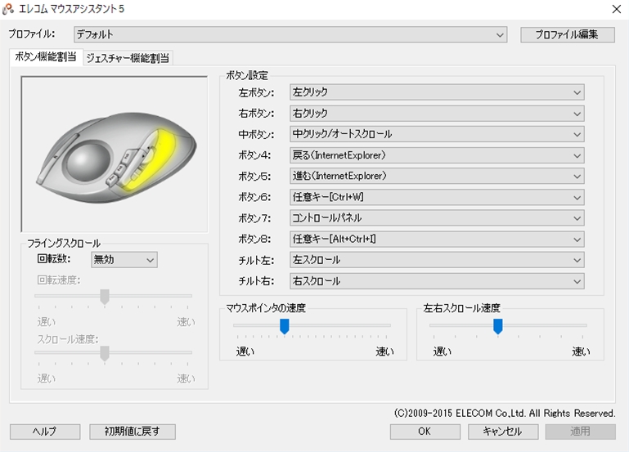Open the ボタン6 dropdown with Ctrl+W

tap(437, 197)
